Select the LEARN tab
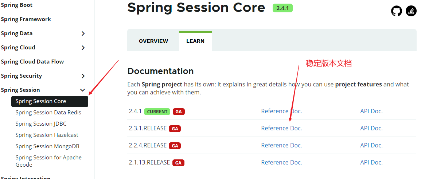 pos(195,41)
